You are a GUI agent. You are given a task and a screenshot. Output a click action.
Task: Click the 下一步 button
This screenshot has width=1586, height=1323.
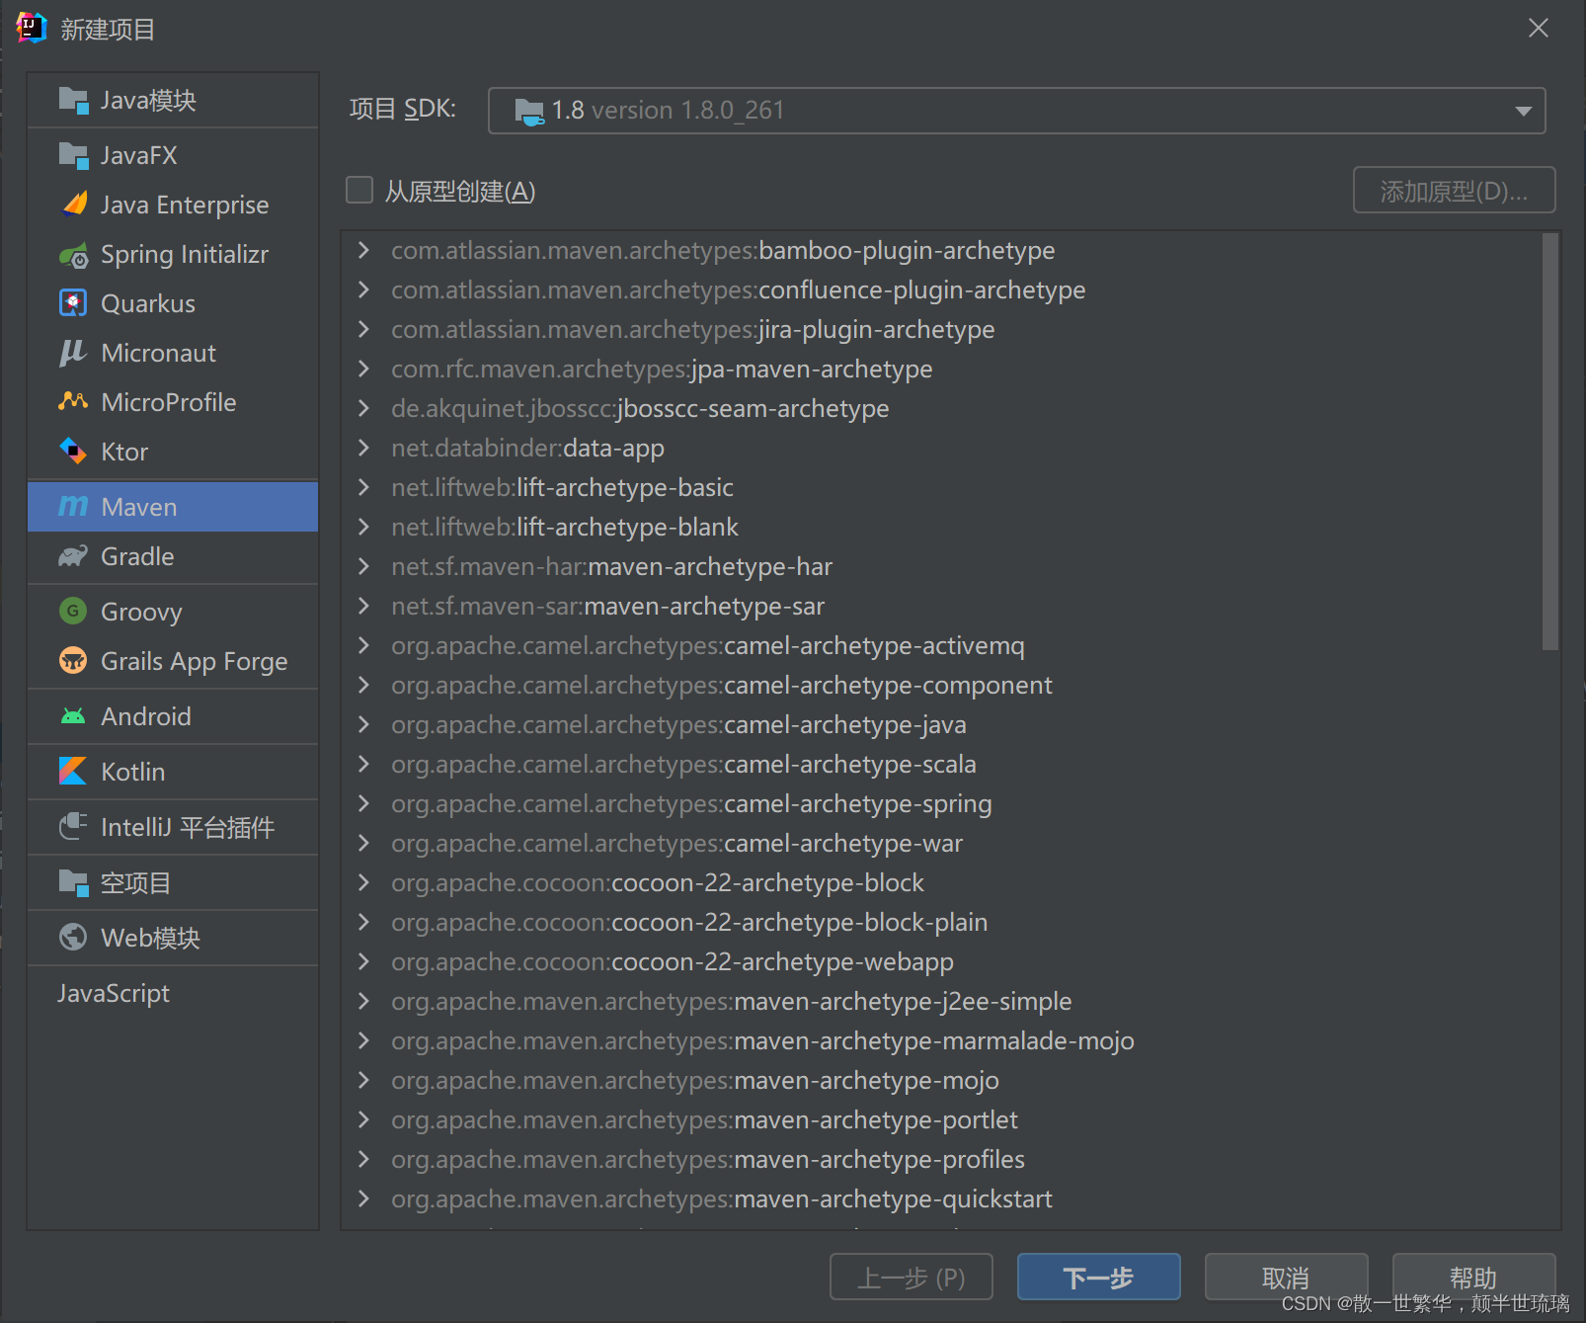1098,1278
